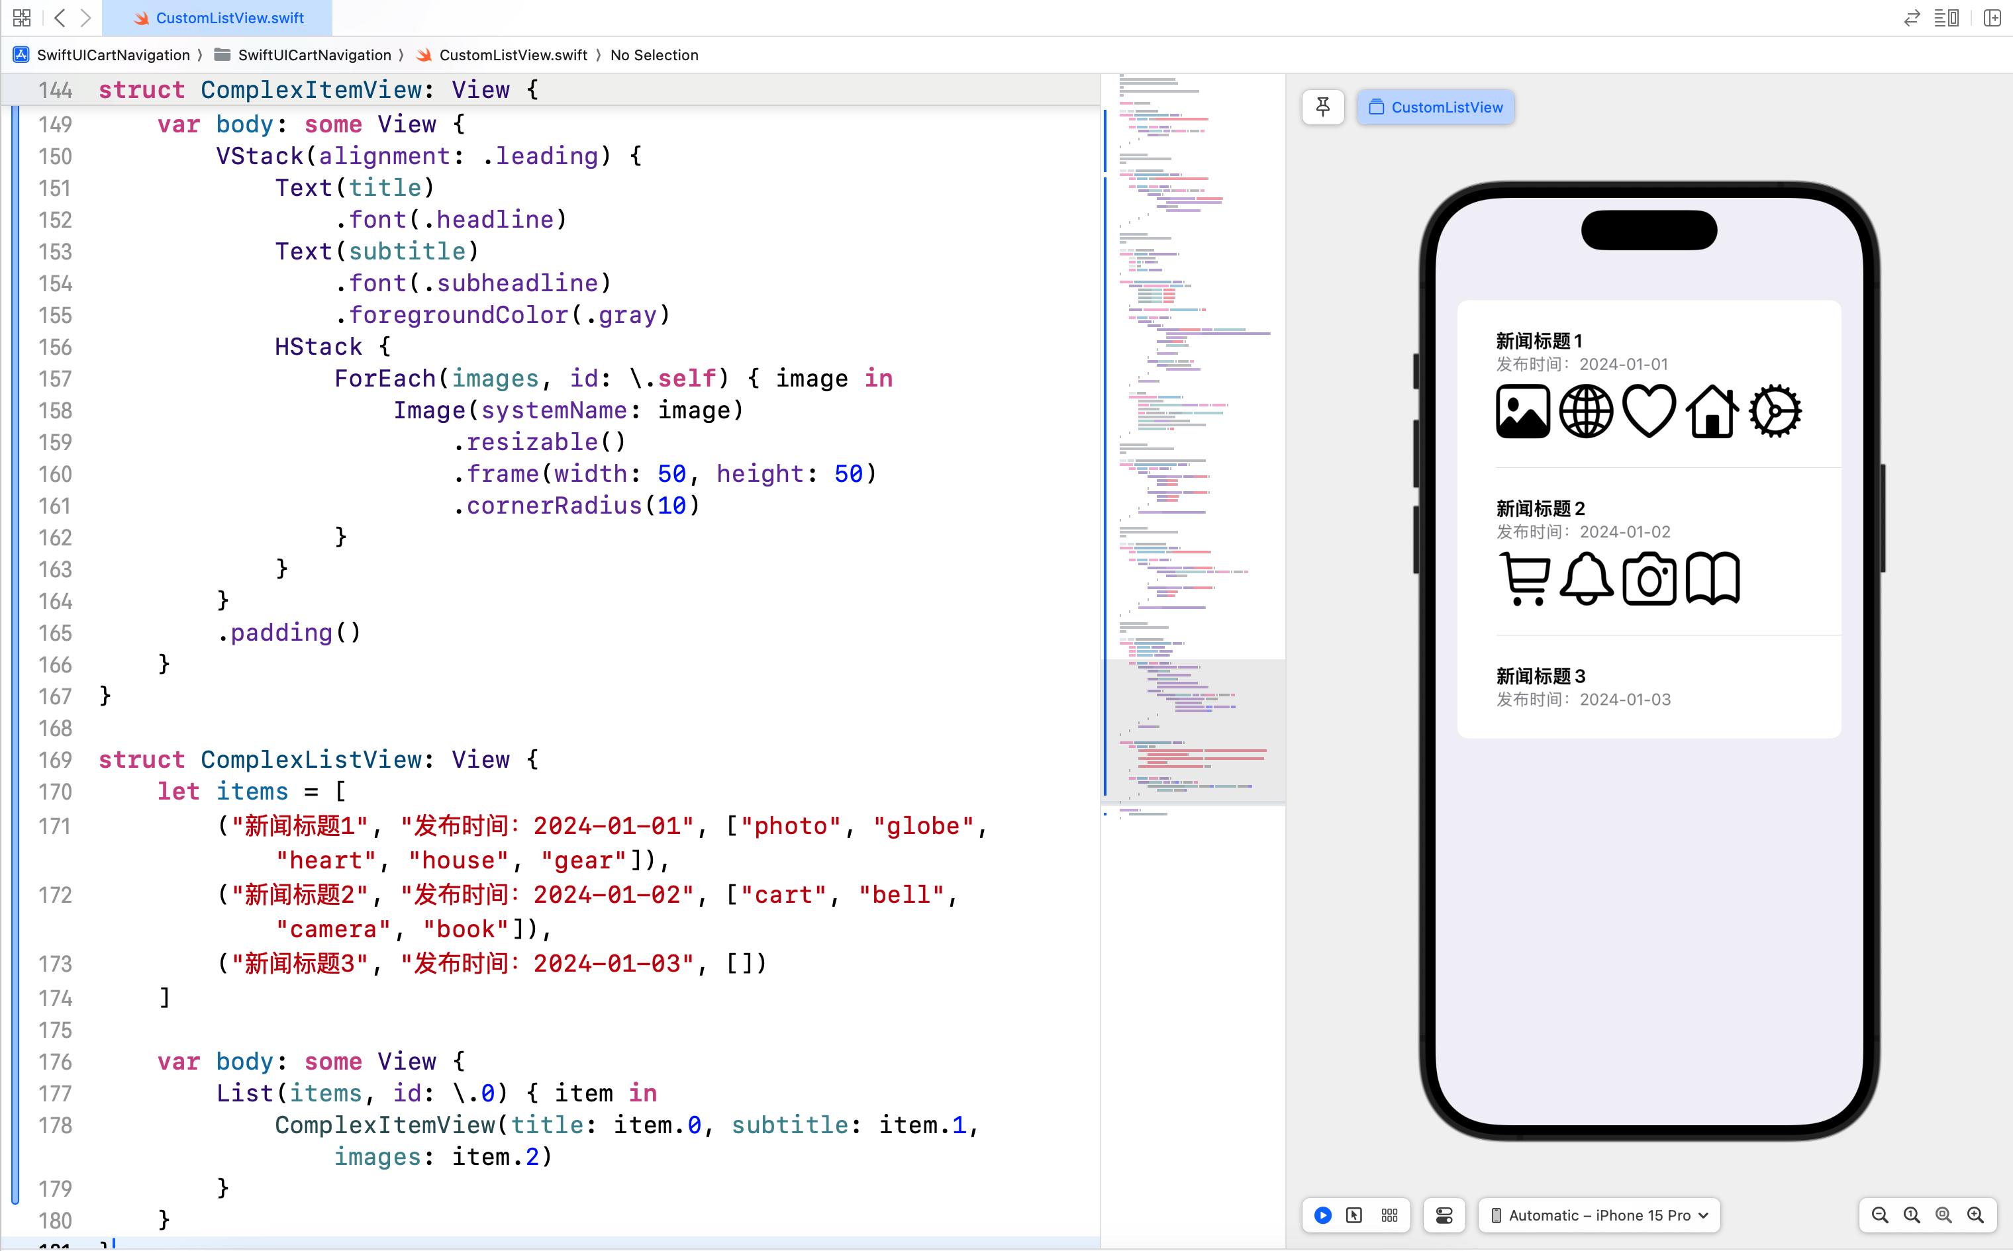Image resolution: width=2013 pixels, height=1251 pixels.
Task: Zoom out the preview canvas
Action: coord(1880,1215)
